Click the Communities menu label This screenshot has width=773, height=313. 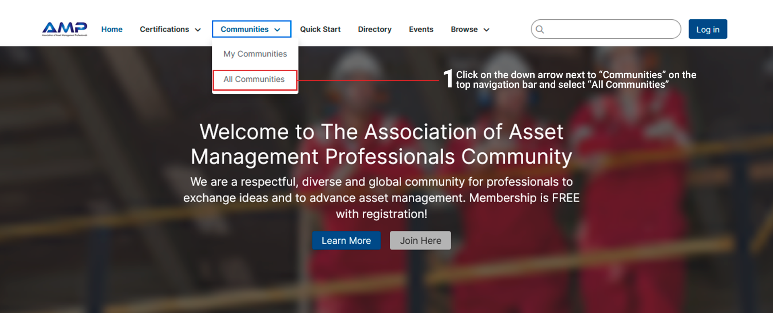(x=244, y=29)
